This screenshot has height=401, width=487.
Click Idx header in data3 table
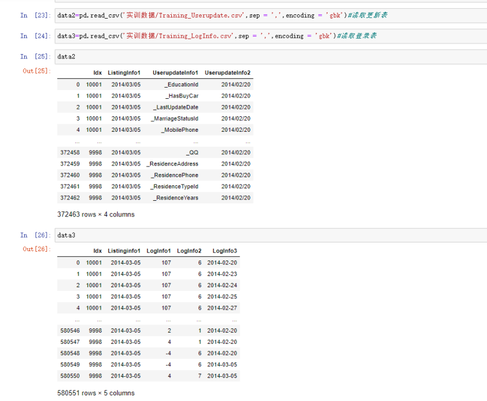coord(98,251)
